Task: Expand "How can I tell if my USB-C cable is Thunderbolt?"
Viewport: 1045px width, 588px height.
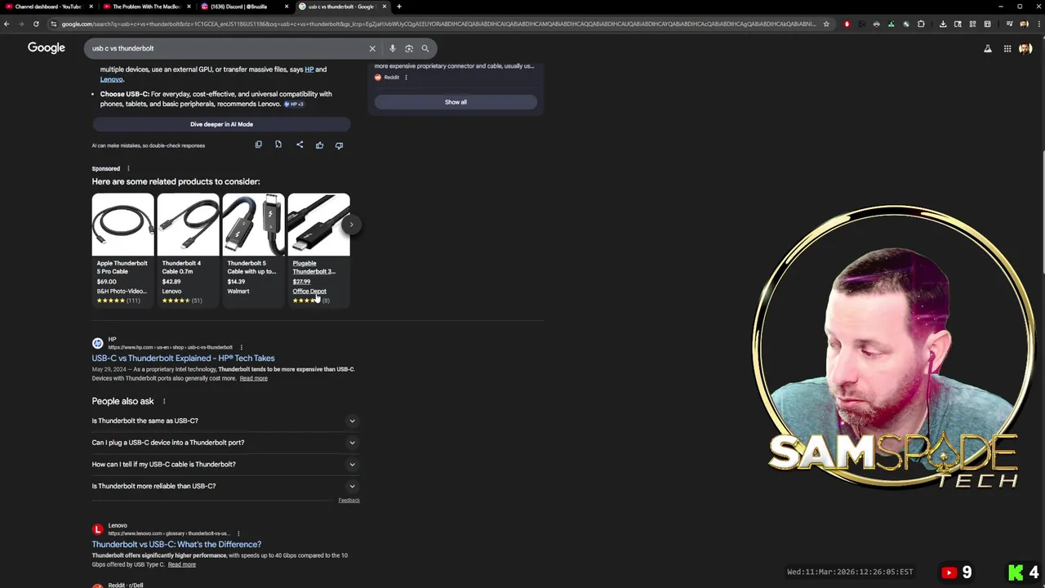Action: tap(225, 464)
